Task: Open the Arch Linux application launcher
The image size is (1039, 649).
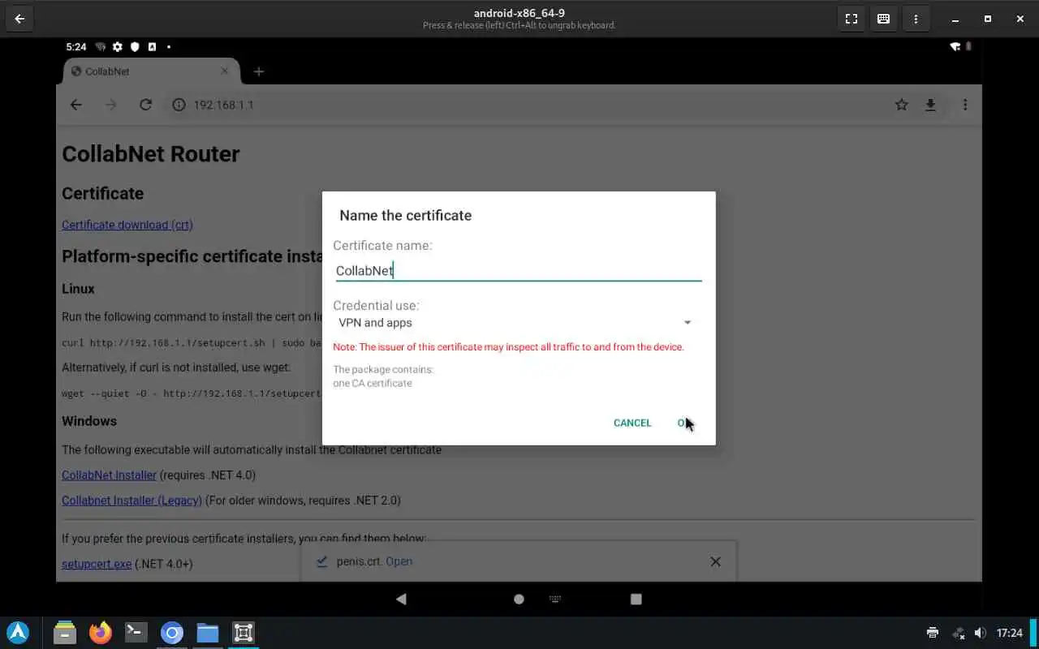Action: click(18, 633)
